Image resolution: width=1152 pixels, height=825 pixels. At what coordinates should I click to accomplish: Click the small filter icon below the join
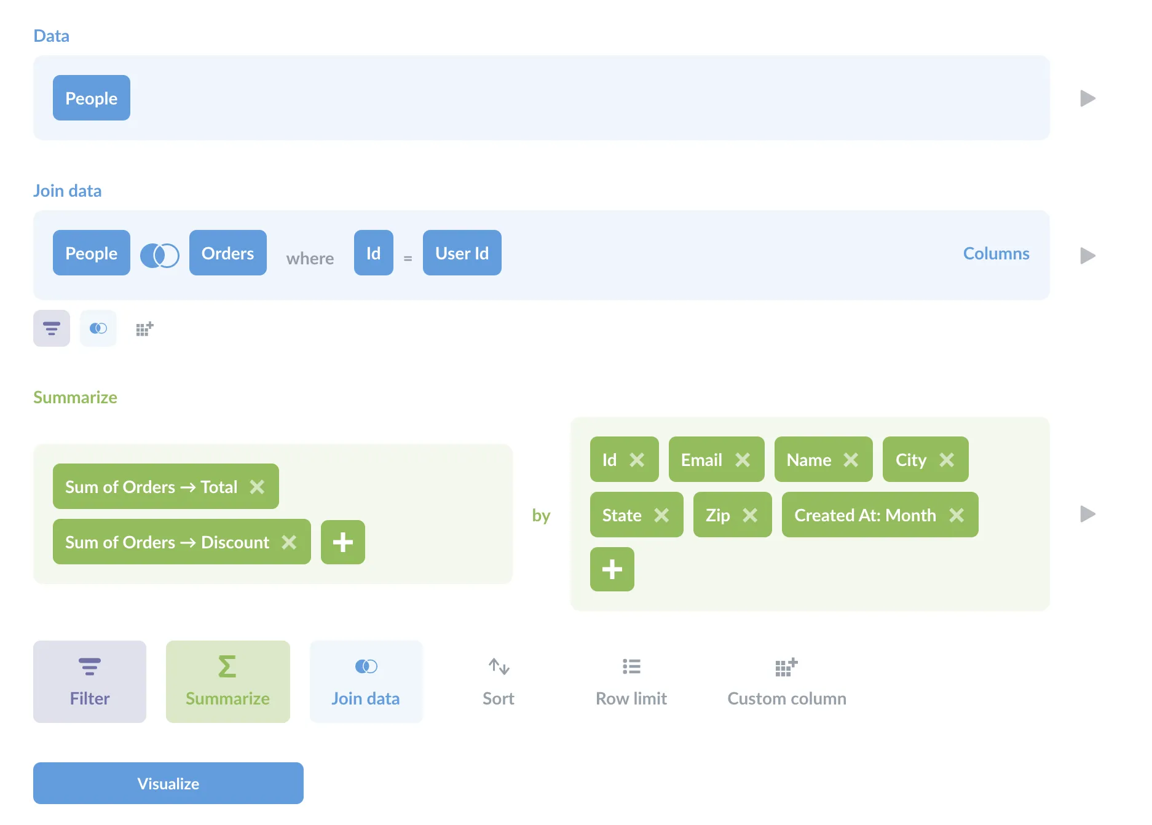click(x=52, y=329)
